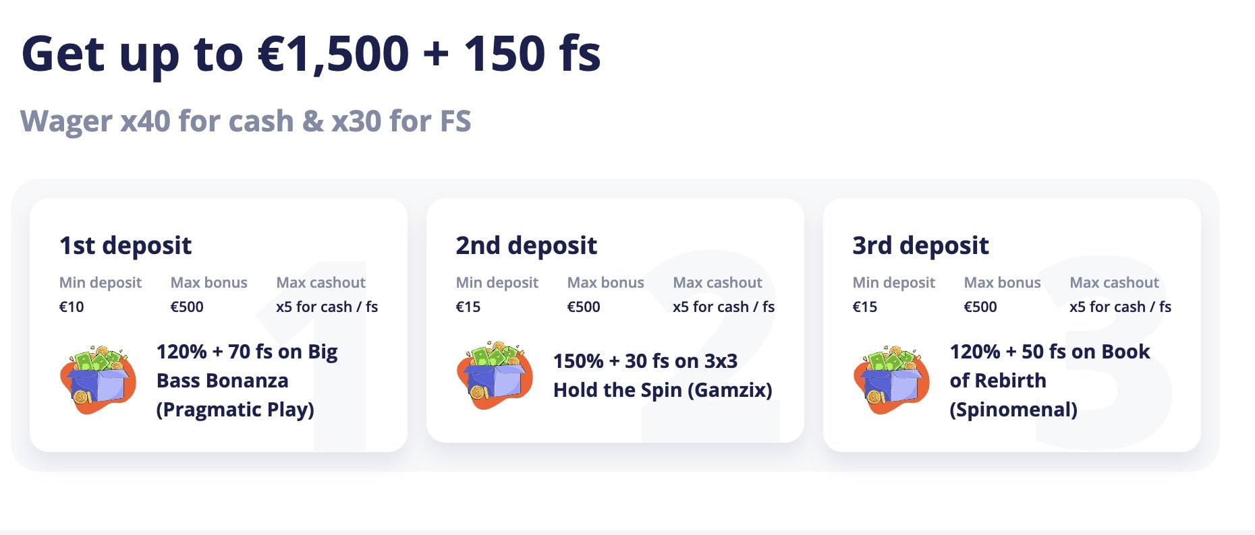This screenshot has height=535, width=1255.
Task: Click Min deposit €15 in 2nd deposit card
Action: (468, 307)
